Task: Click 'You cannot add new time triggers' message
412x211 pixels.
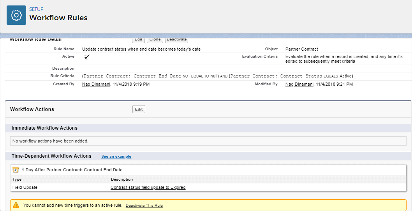Action: (x=72, y=205)
